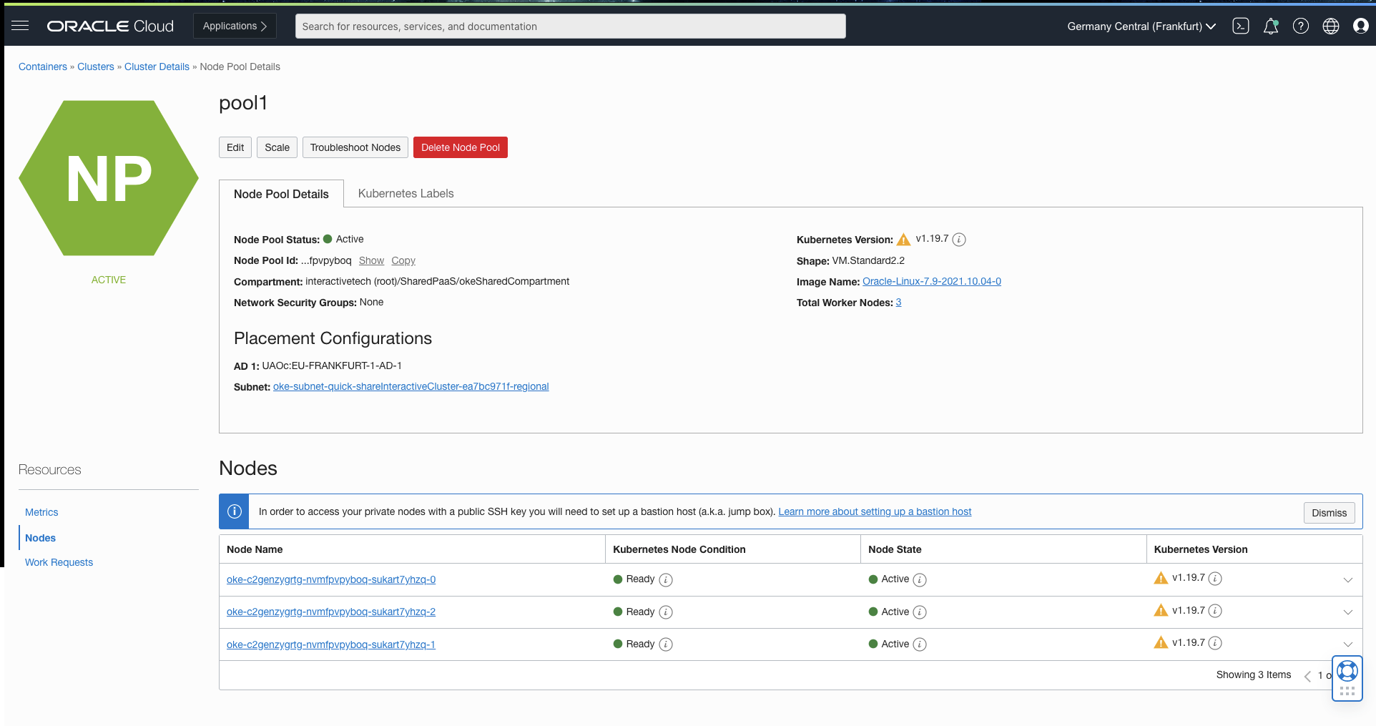Screen dimensions: 1376x726
Task: Click version info icon for node sukart7yhzq-1
Action: (1215, 643)
